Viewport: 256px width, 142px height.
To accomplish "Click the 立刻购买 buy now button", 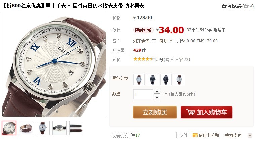I will pyautogui.click(x=155, y=112).
